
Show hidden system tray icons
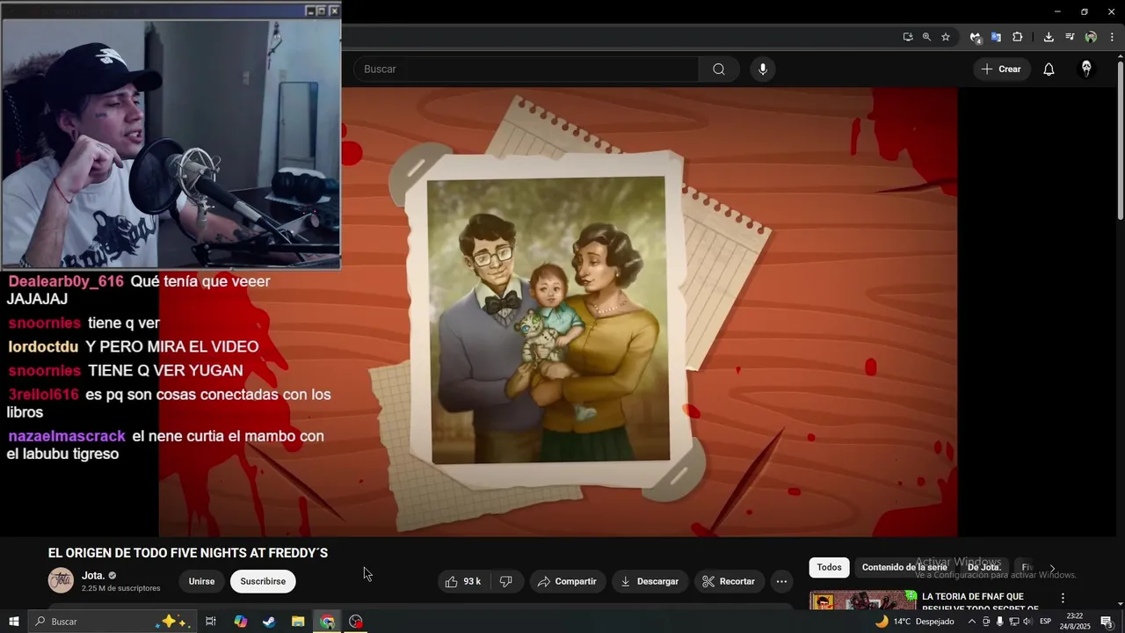972,622
